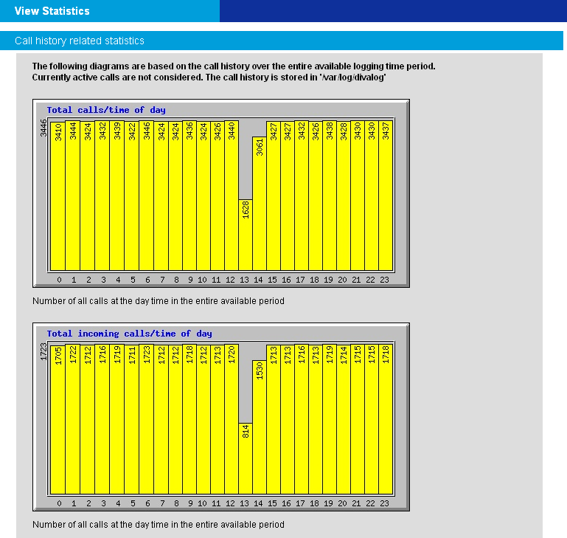Select the Call history related statistics heading
The width and height of the screenshot is (567, 538).
[x=80, y=41]
